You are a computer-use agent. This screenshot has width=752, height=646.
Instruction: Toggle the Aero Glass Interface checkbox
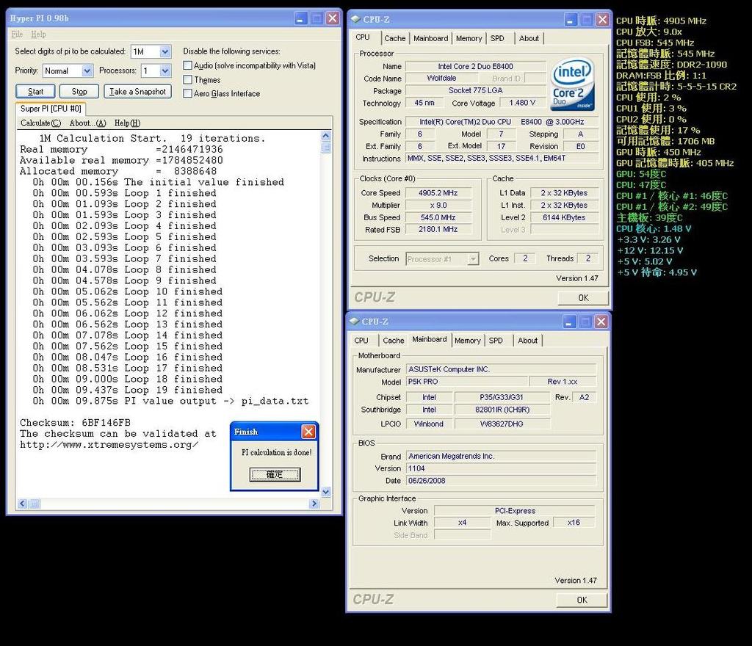(x=187, y=93)
